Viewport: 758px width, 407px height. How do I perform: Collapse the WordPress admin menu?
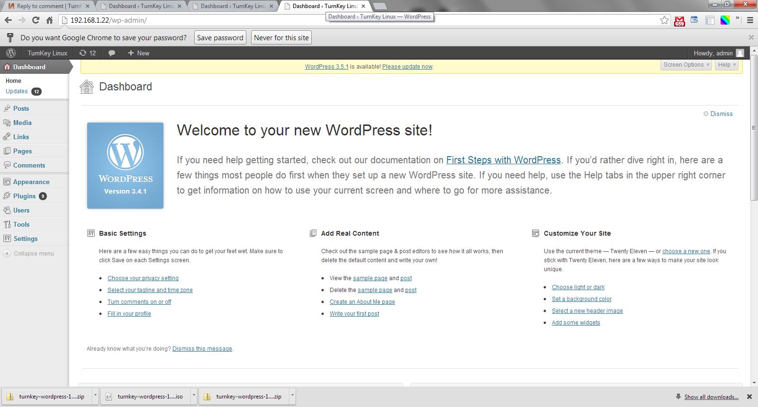[x=28, y=254]
